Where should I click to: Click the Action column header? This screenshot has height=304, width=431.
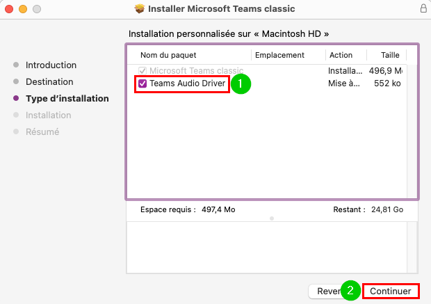[x=341, y=55]
